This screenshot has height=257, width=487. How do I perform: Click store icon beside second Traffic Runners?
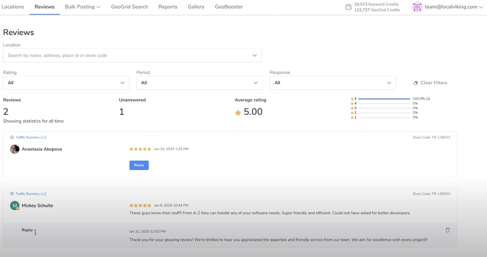pyautogui.click(x=12, y=194)
